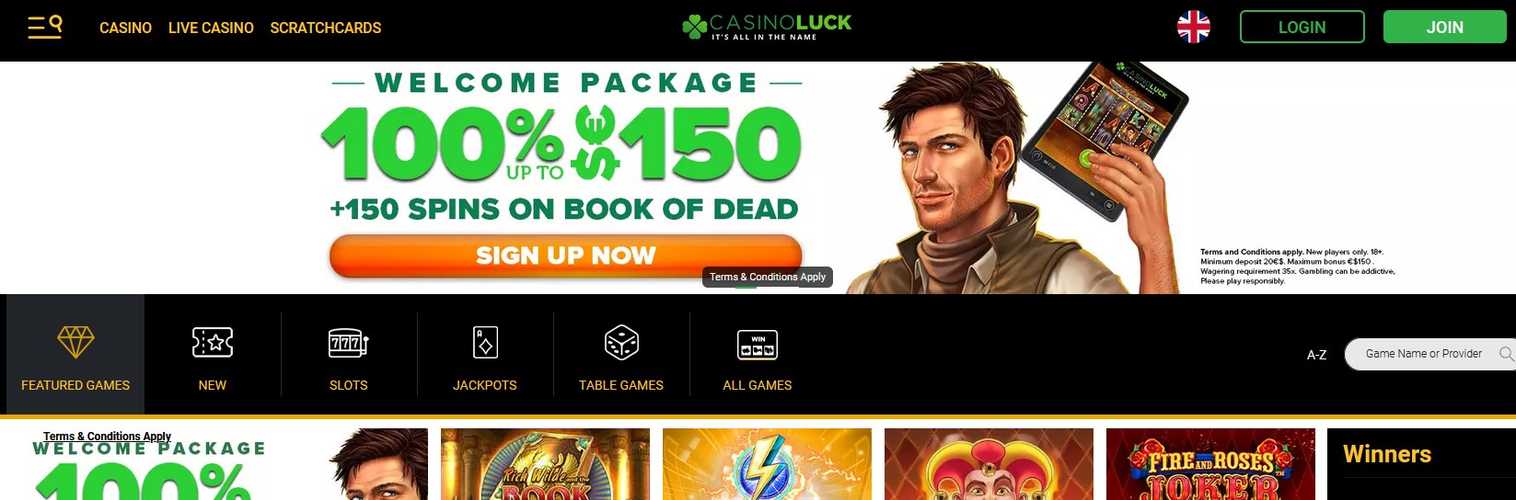Select the Slots machine icon
The image size is (1516, 500).
tap(348, 343)
